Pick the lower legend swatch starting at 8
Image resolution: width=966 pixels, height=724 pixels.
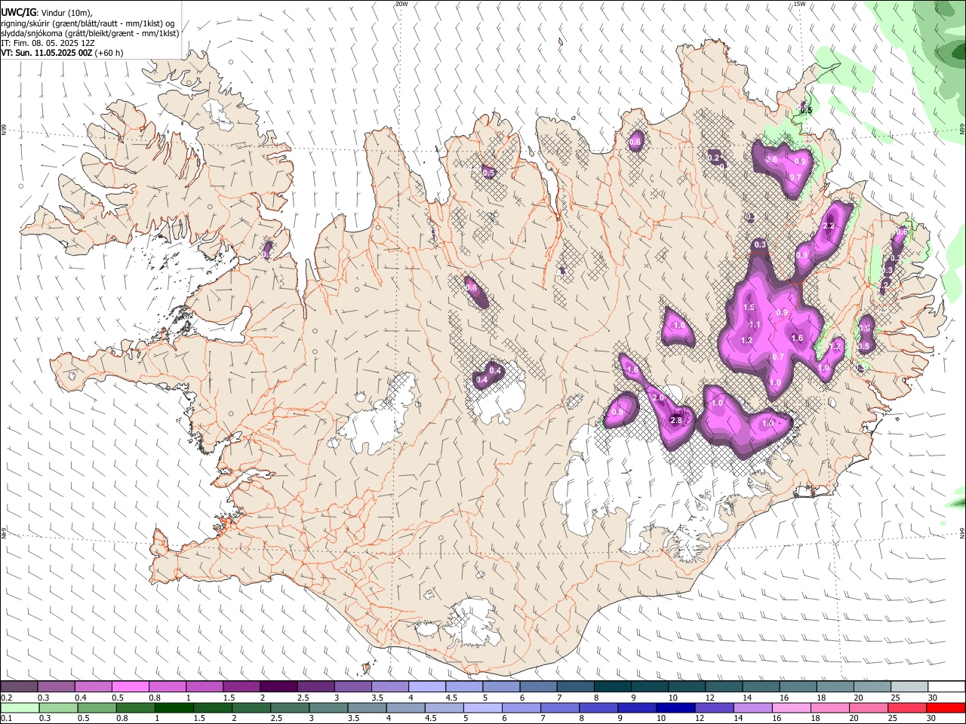[x=598, y=708]
